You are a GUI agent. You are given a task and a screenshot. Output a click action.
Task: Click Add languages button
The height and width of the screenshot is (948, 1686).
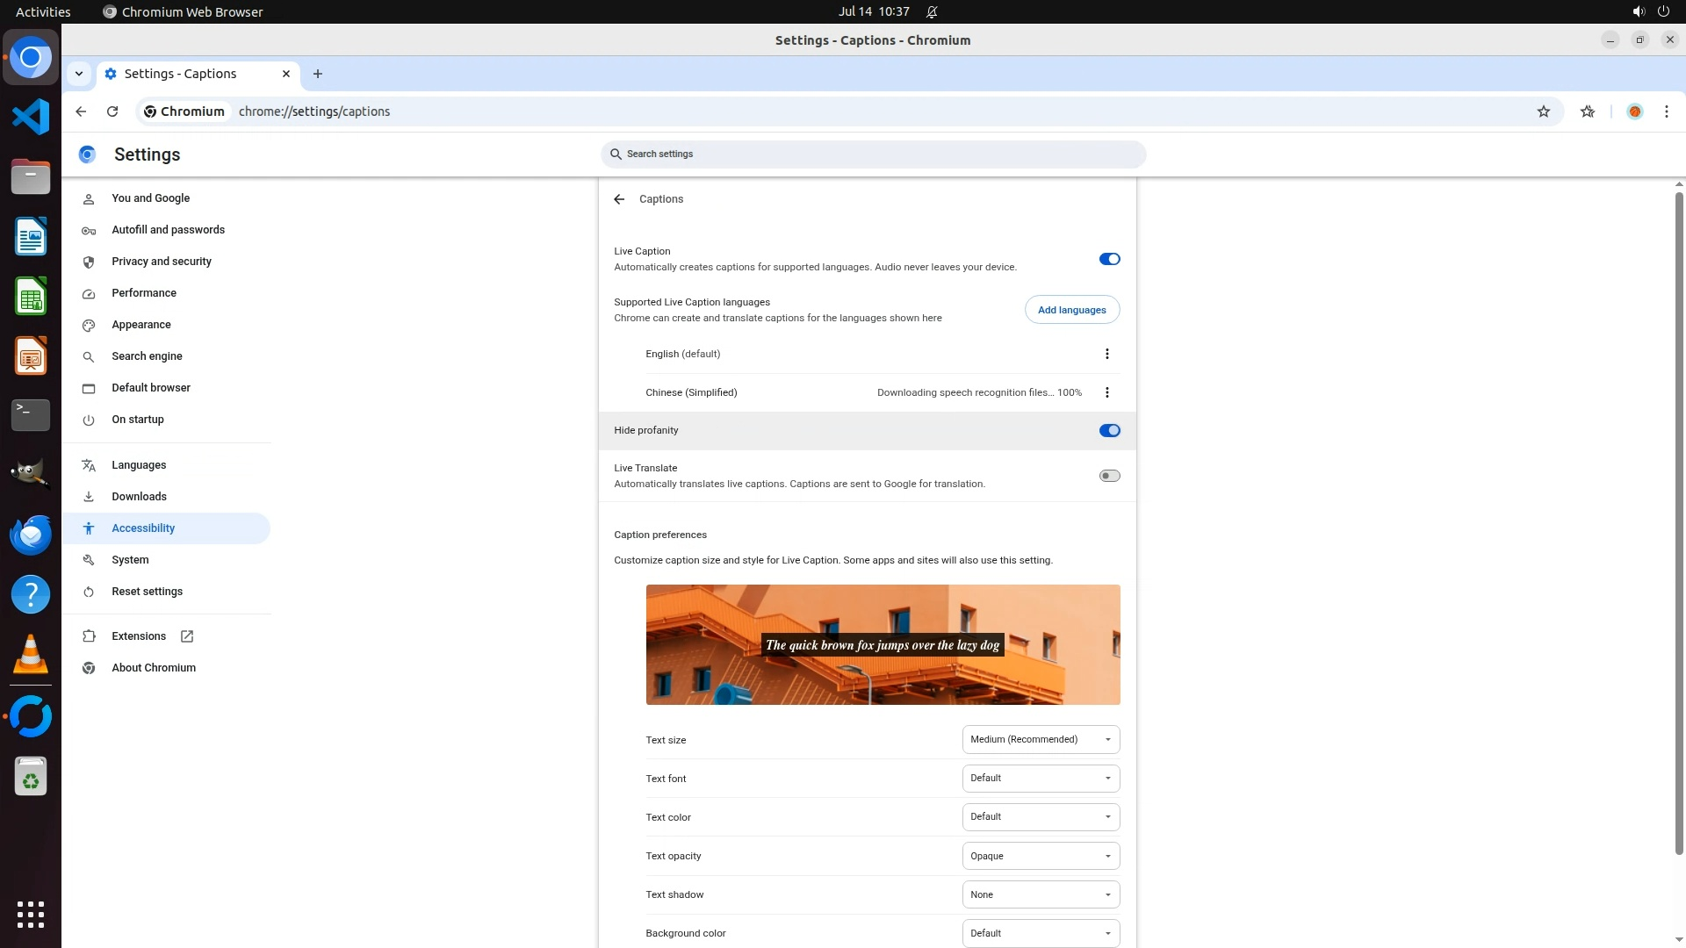click(1071, 310)
